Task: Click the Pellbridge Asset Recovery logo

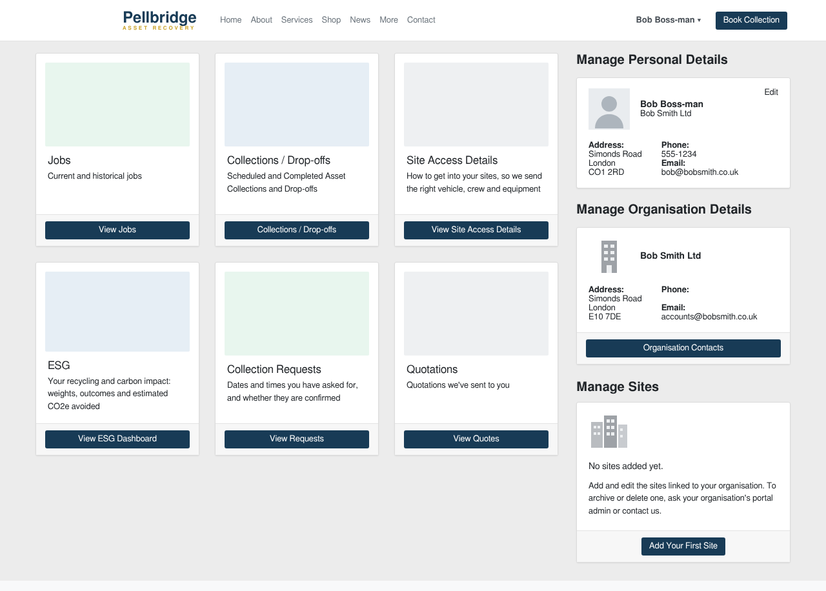Action: pyautogui.click(x=159, y=20)
